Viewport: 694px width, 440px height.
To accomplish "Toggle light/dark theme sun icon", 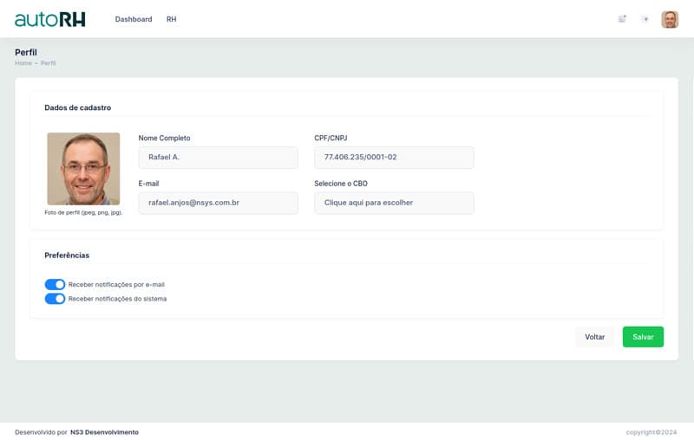I will click(x=645, y=19).
